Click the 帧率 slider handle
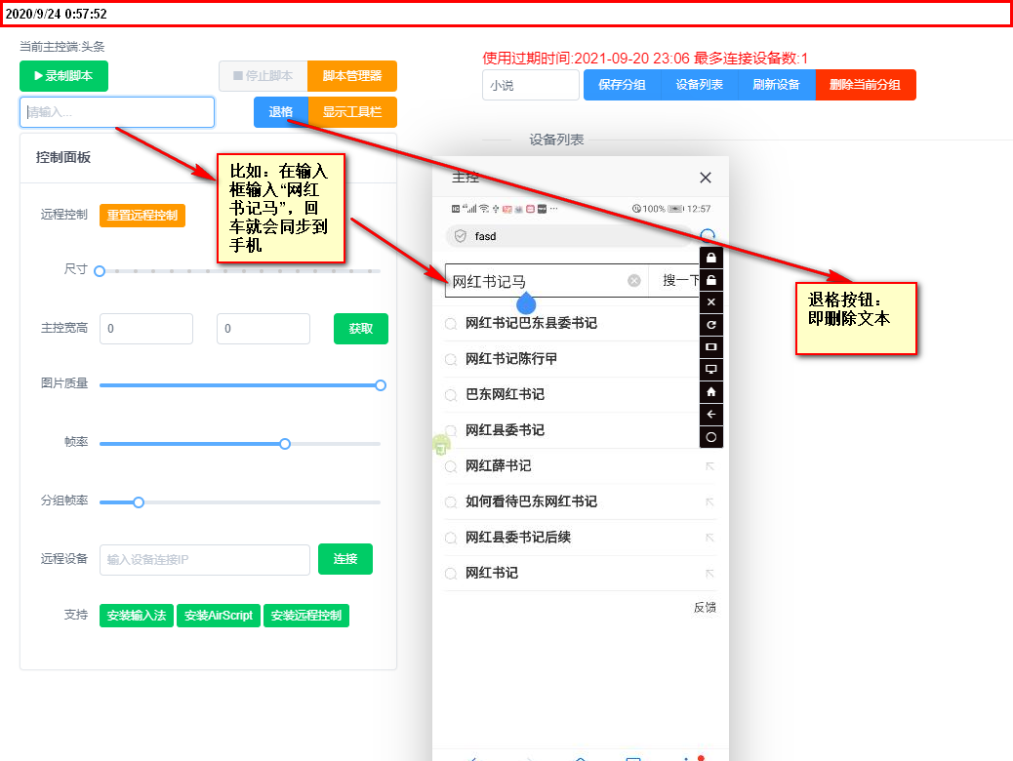 pos(285,444)
